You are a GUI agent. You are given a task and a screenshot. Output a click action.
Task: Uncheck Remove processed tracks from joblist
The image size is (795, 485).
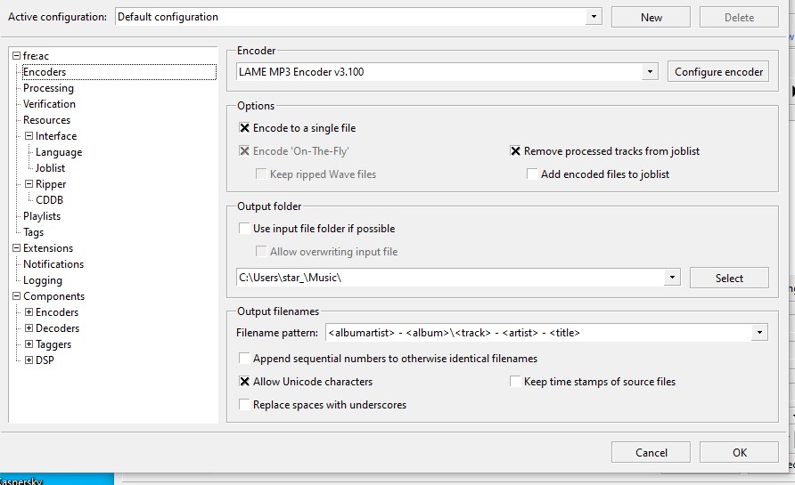[x=515, y=151]
